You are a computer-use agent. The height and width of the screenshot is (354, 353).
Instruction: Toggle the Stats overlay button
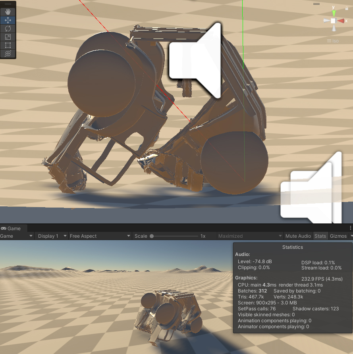[x=320, y=236]
